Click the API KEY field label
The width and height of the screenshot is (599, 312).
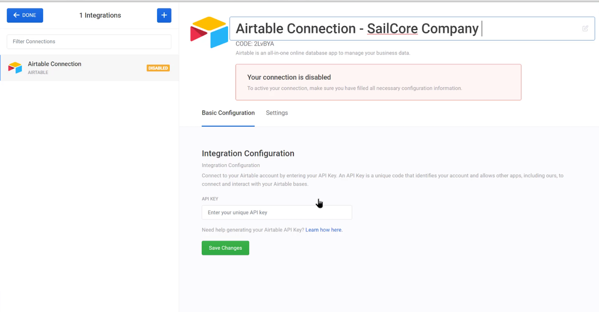pos(210,199)
